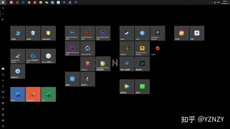The image size is (230, 129).
Task: Launch the SketchUp tile
Action: point(88,64)
